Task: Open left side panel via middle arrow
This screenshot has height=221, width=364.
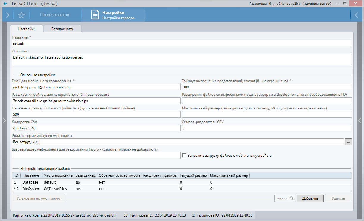Action: coord(4,120)
